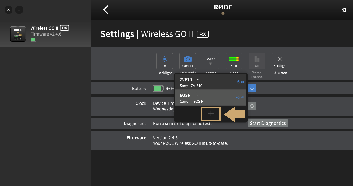Click the 96% battery reading

[x=170, y=89]
